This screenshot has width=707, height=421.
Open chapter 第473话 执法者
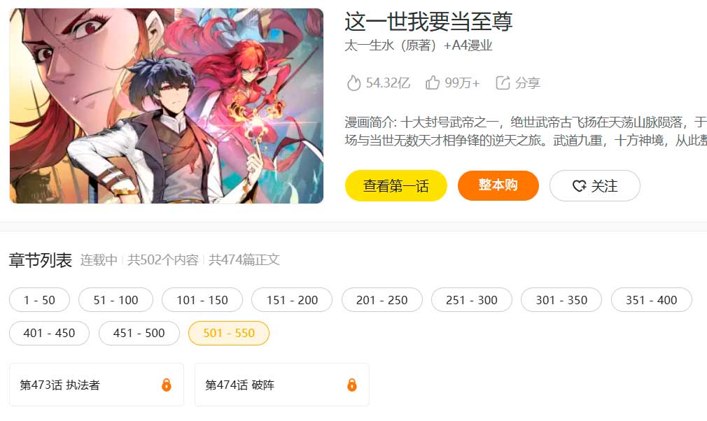(97, 385)
